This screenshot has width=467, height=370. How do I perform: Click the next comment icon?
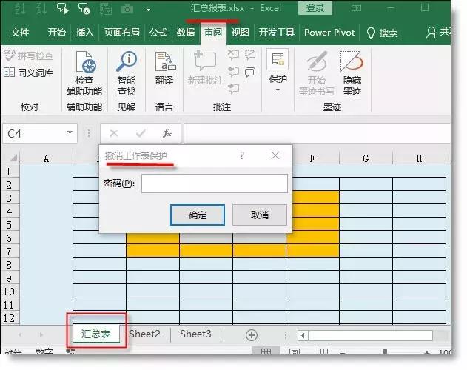click(x=233, y=89)
